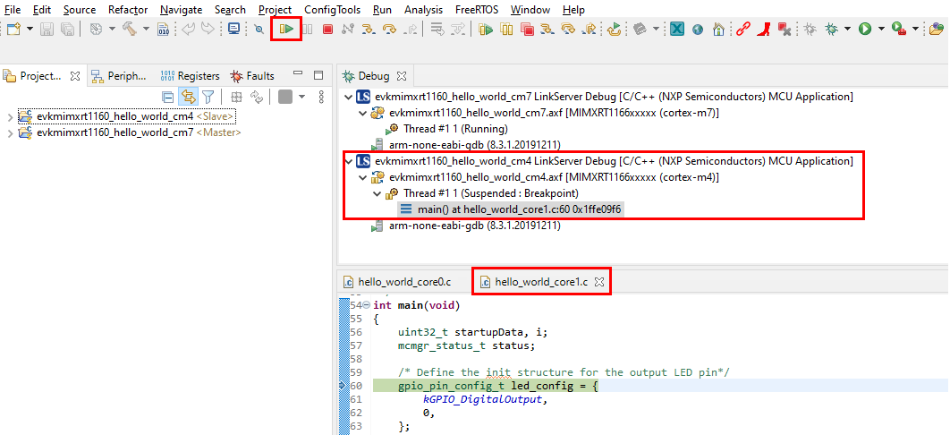Click the Step Over icon
This screenshot has width=950, height=435.
tap(389, 30)
